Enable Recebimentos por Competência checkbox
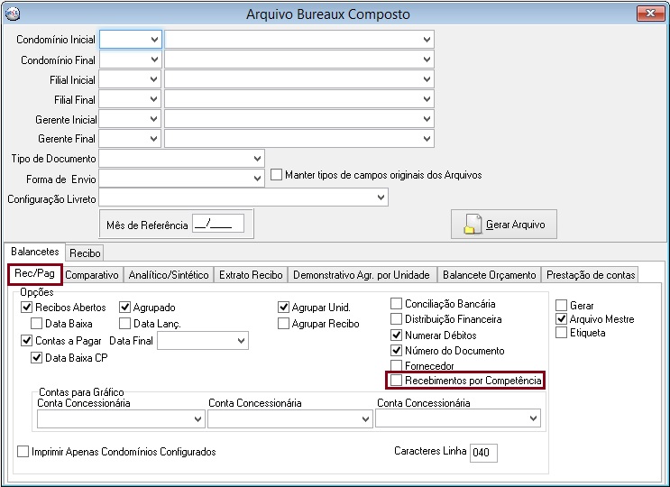The height and width of the screenshot is (487, 670). point(397,381)
